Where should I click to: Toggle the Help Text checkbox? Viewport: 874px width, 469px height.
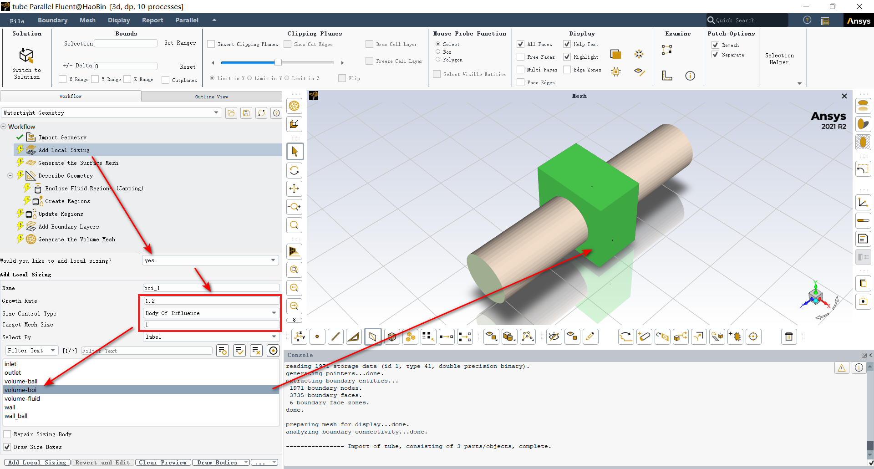[567, 44]
